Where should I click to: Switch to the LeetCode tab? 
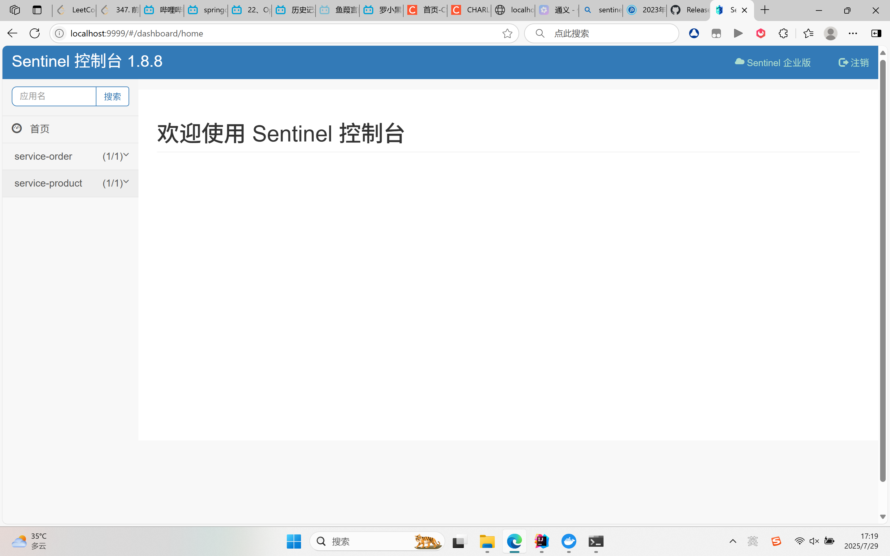75,10
